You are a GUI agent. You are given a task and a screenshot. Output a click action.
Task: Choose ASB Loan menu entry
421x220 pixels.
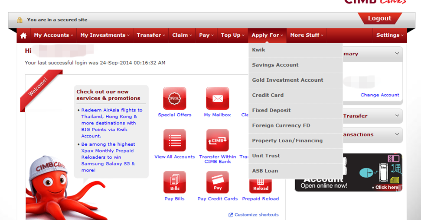pyautogui.click(x=295, y=171)
